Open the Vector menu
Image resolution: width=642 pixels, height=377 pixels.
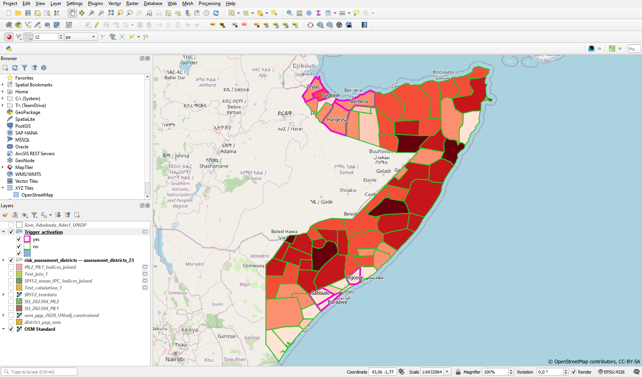tap(114, 3)
